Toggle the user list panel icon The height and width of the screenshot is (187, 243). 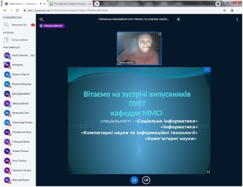[41, 19]
